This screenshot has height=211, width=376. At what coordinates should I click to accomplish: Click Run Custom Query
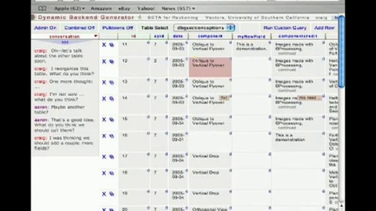[x=285, y=28]
